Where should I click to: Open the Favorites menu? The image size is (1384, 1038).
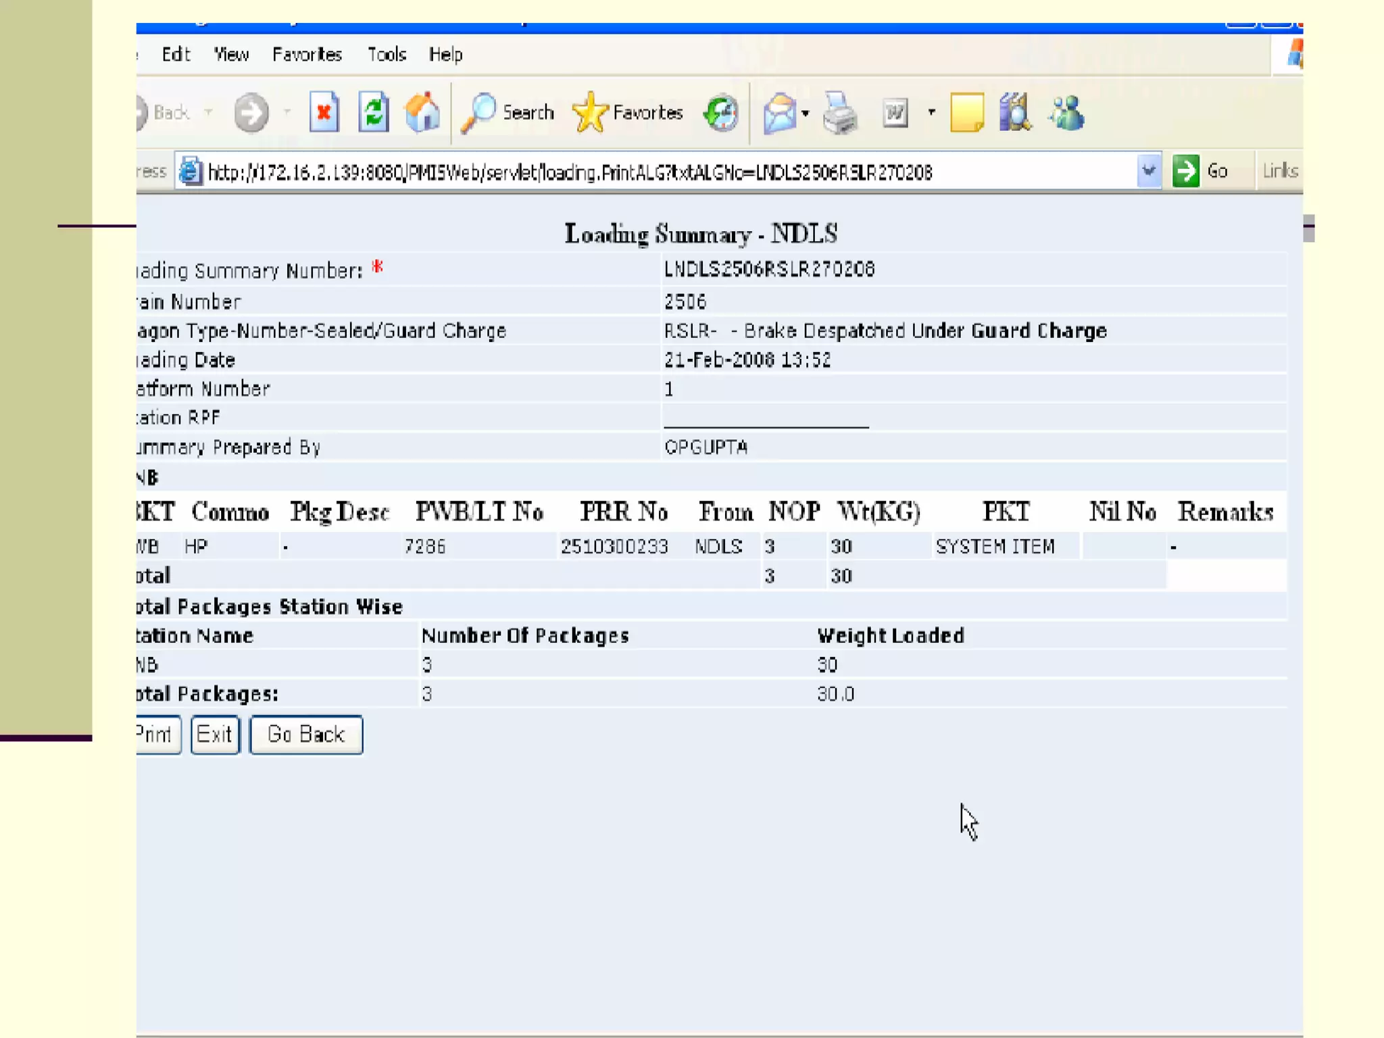pos(307,54)
